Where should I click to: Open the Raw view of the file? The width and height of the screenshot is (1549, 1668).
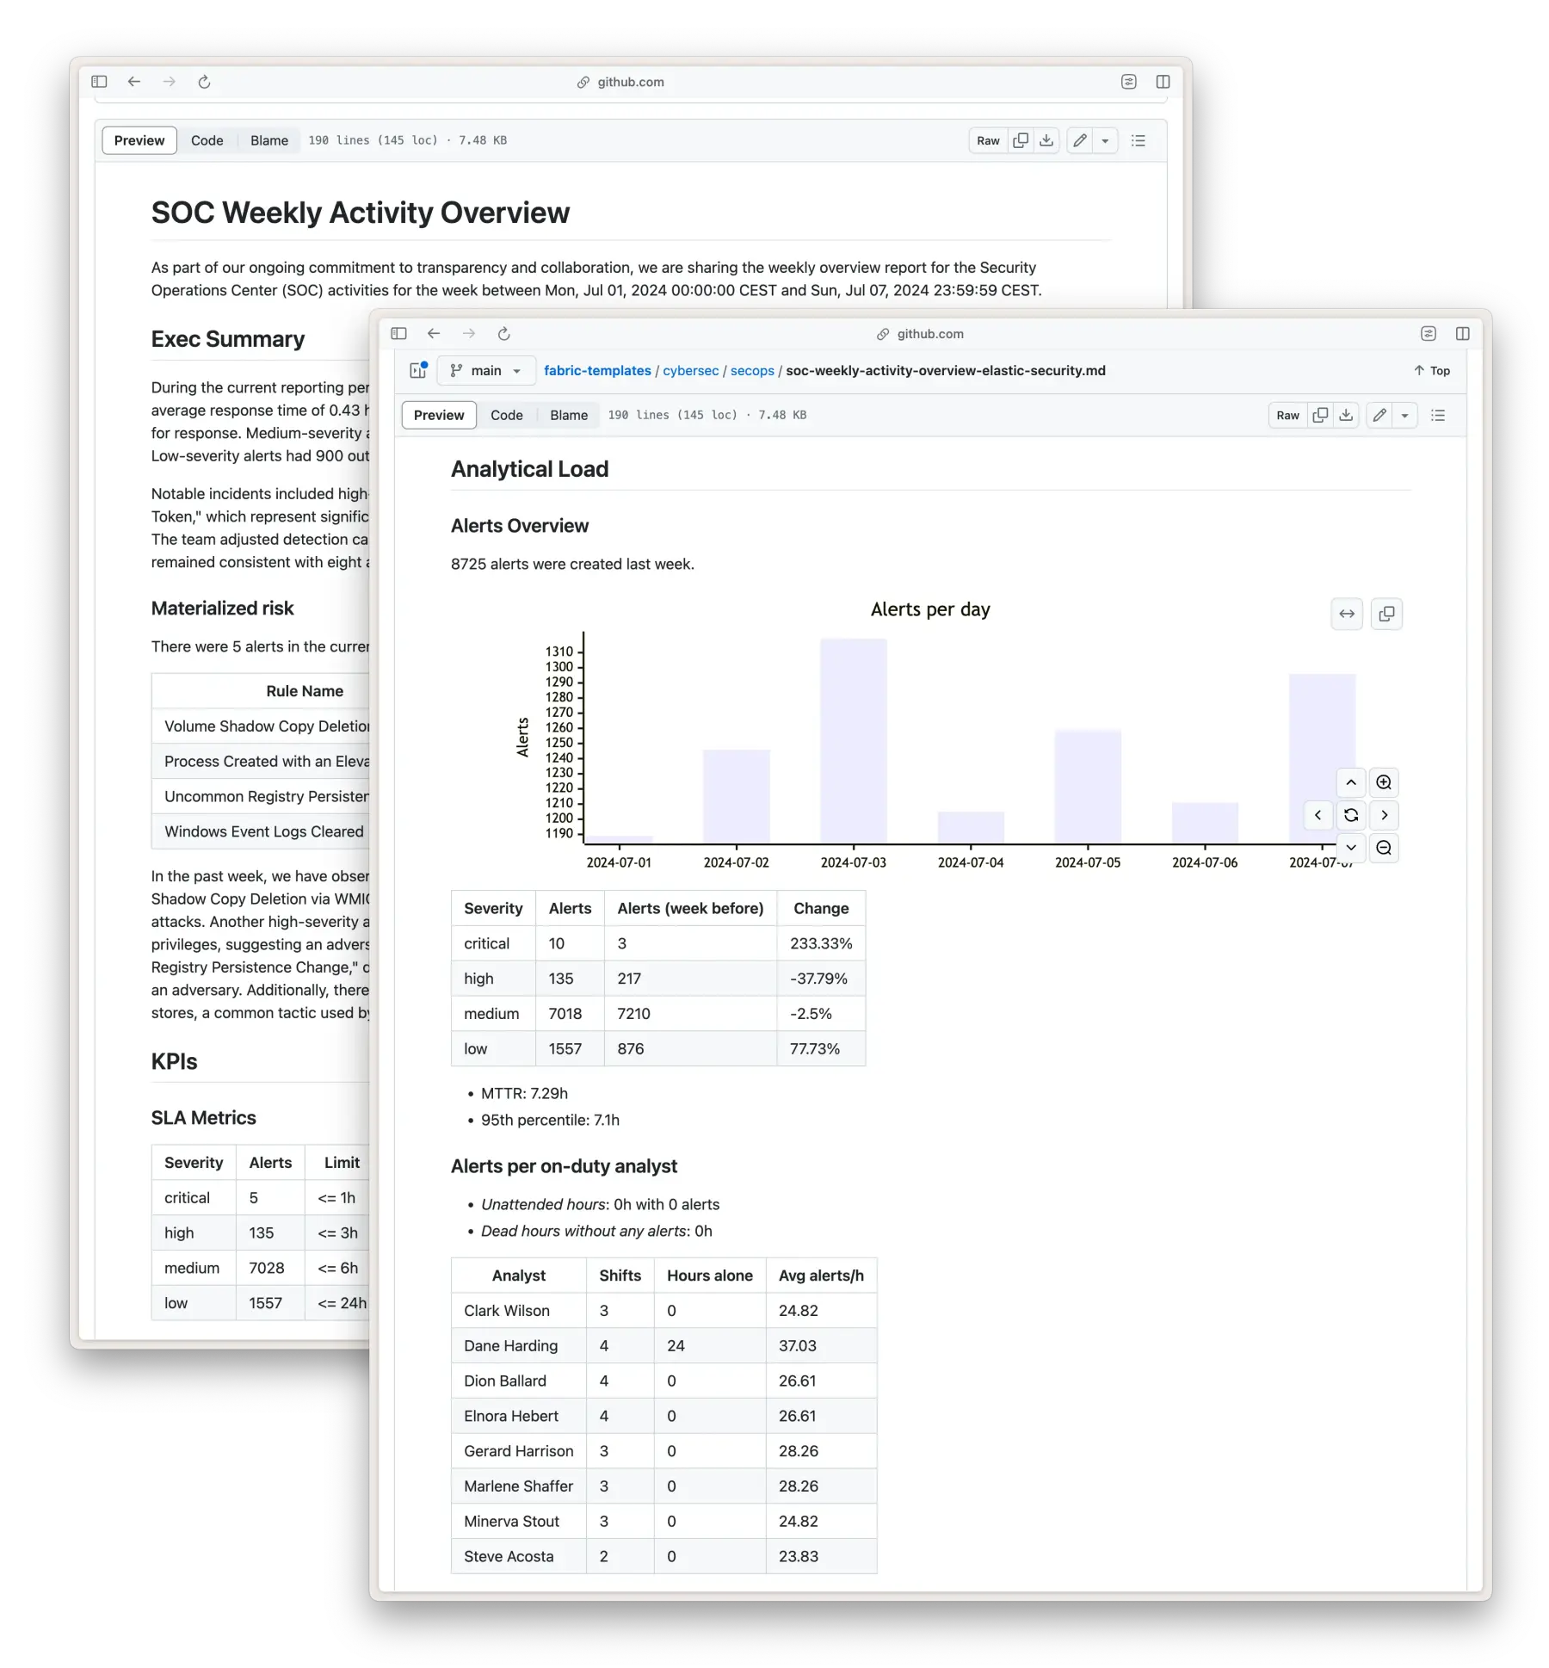1287,415
